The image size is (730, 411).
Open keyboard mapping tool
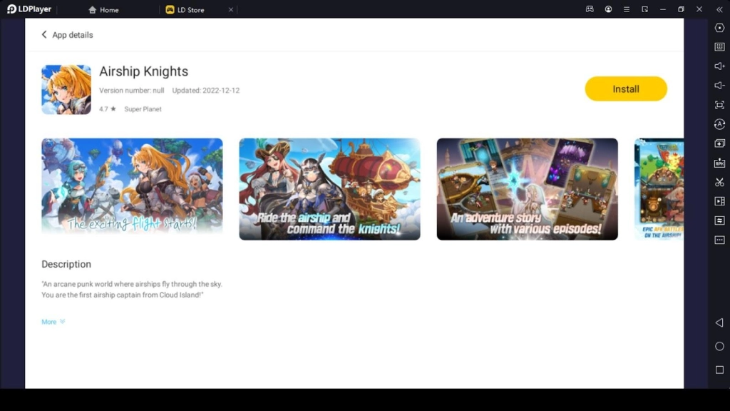(719, 47)
